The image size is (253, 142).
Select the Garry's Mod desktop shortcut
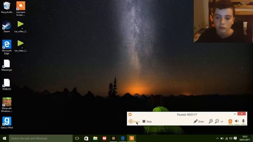coord(7,123)
